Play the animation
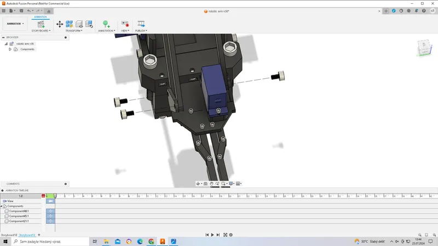Viewport: 438px width, 246px height. 212,235
